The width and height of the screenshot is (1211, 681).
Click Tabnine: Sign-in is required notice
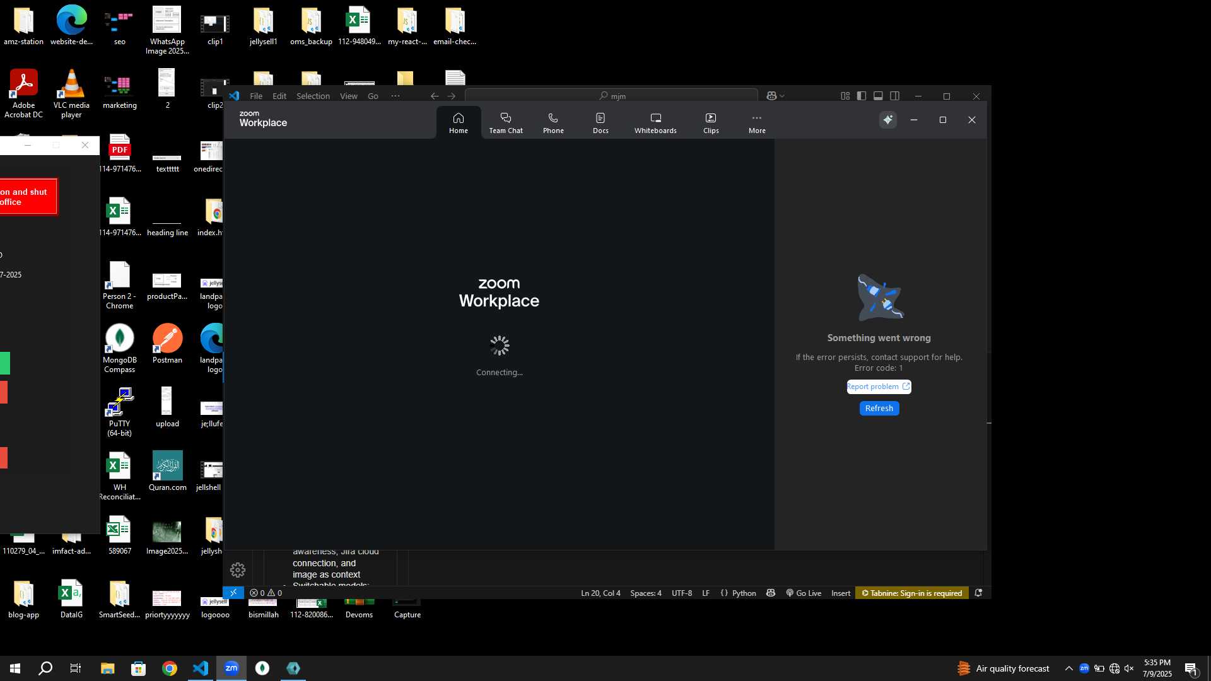click(912, 593)
